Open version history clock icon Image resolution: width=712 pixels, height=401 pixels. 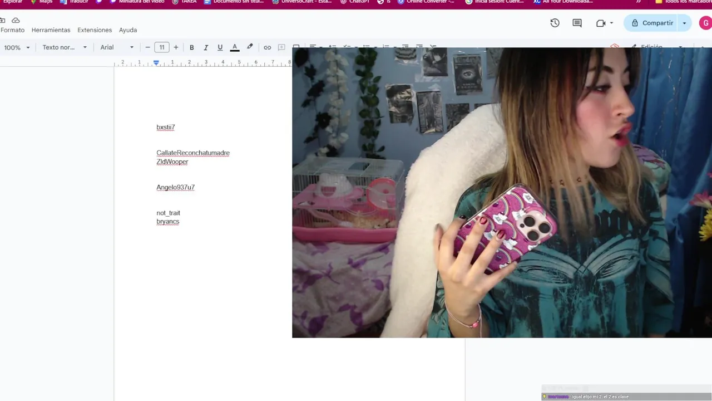(x=555, y=23)
